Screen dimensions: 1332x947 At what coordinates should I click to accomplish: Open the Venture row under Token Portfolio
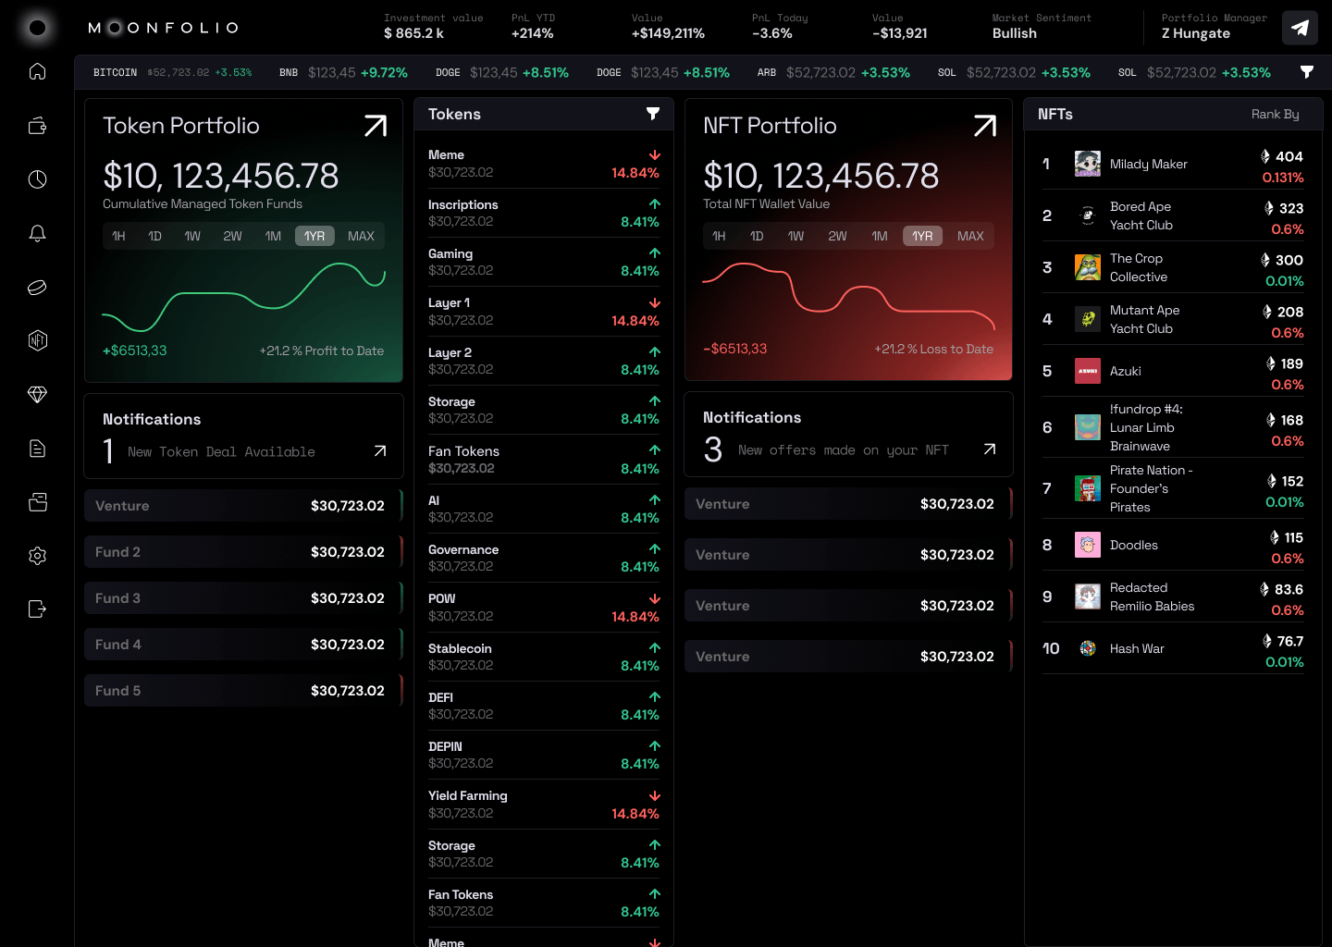243,506
